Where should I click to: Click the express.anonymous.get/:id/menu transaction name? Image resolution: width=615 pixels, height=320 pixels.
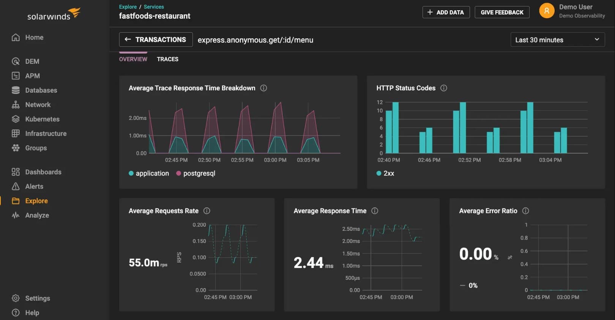(x=255, y=40)
